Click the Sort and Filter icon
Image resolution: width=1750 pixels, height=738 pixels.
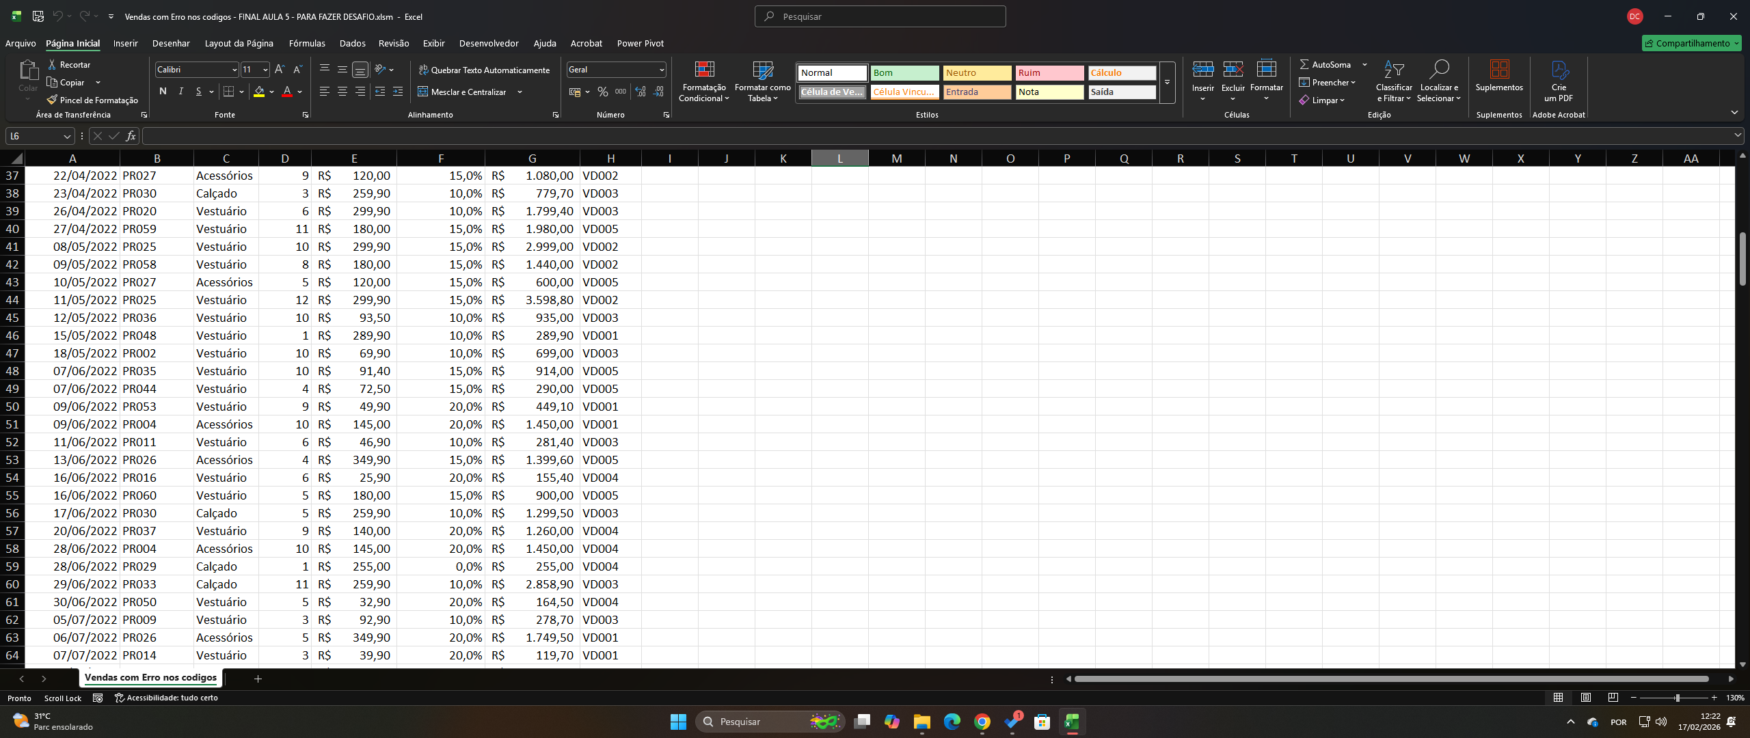pyautogui.click(x=1393, y=70)
